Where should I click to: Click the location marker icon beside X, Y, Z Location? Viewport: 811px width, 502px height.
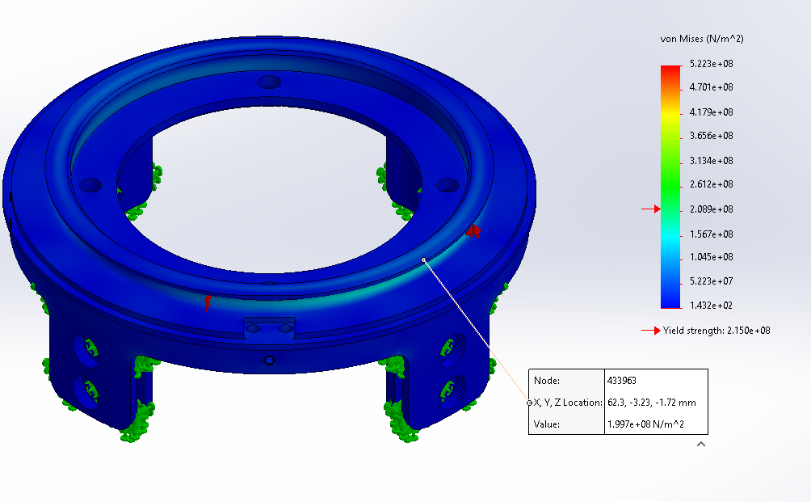coord(529,402)
